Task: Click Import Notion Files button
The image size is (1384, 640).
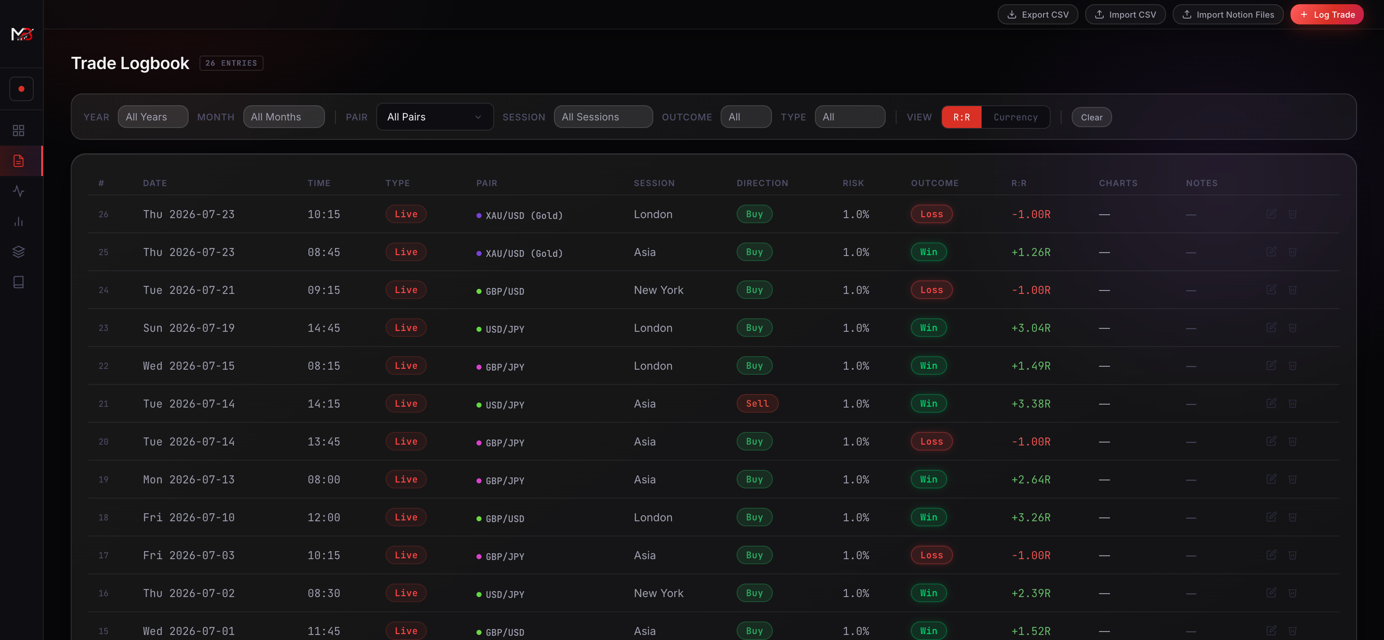Action: (x=1228, y=14)
